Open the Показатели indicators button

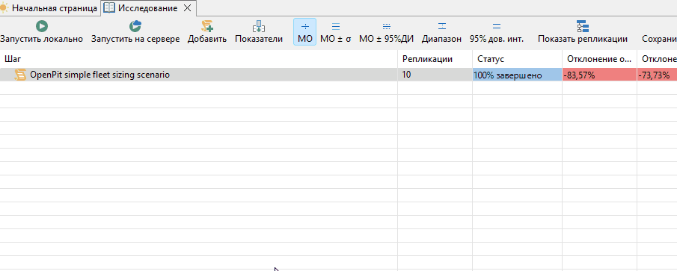coord(259,32)
